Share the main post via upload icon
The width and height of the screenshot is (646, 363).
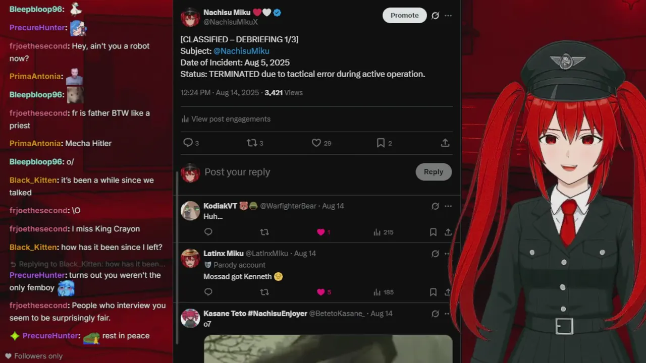click(445, 143)
